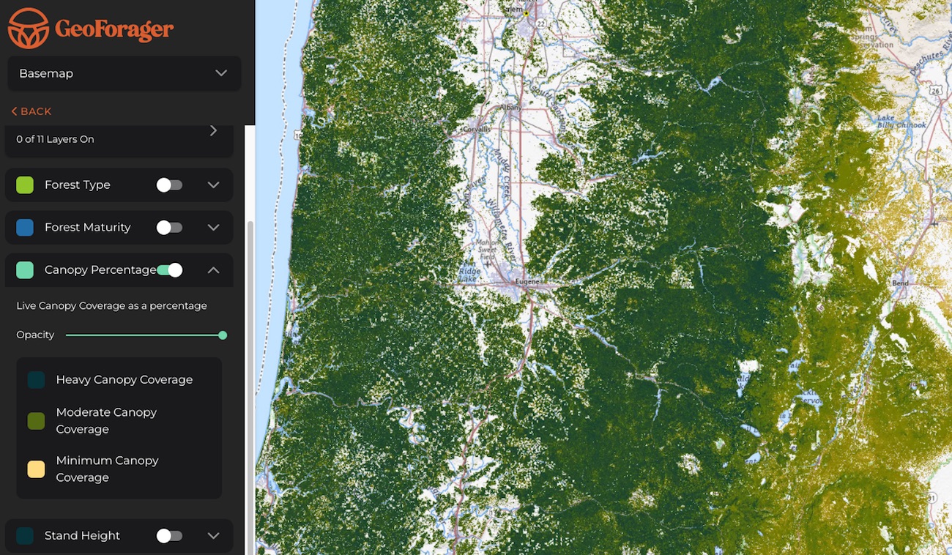Viewport: 952px width, 555px height.
Task: Click the Canopy Percentage teal layer icon
Action: [x=25, y=270]
